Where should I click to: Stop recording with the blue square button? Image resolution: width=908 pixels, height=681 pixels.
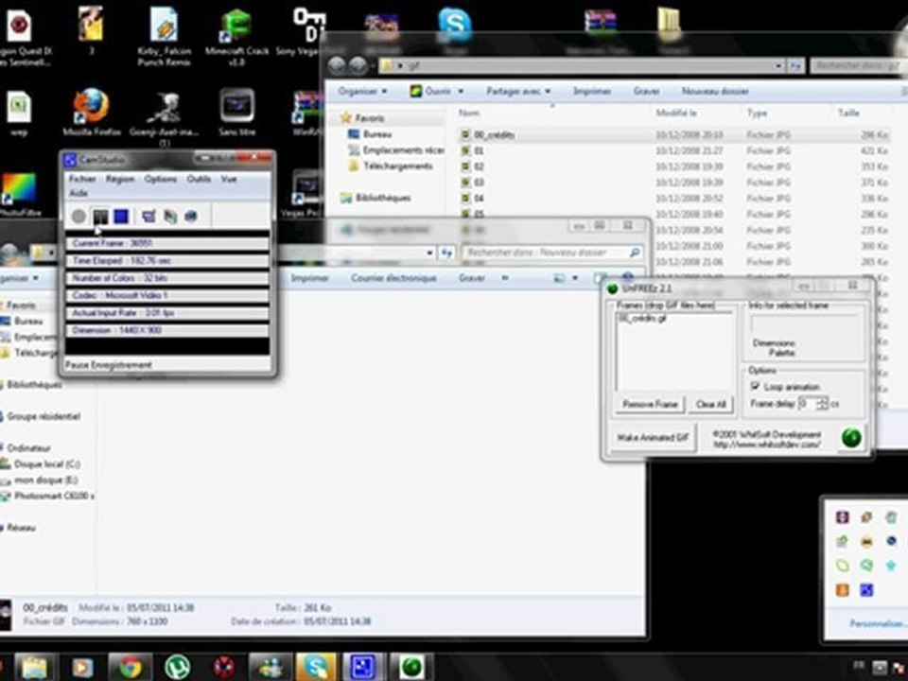121,217
